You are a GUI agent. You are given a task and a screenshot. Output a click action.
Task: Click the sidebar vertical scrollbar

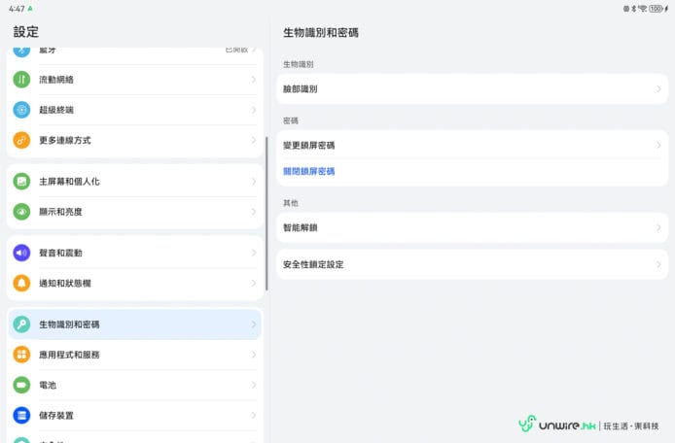266,214
